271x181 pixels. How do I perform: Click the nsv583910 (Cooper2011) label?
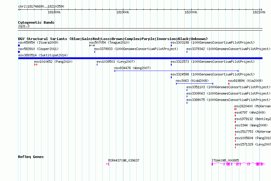(38, 49)
